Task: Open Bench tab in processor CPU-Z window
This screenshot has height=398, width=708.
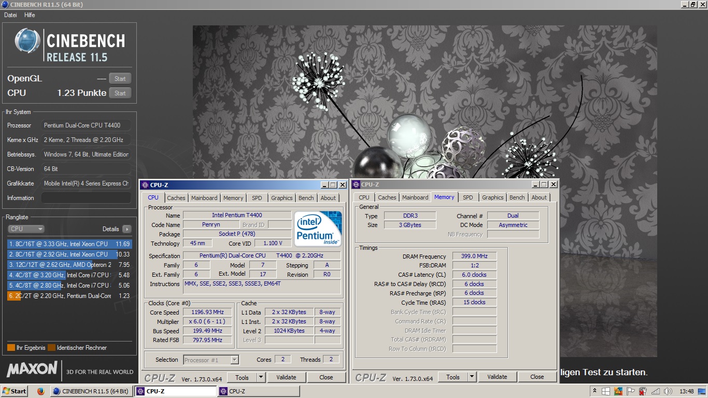Action: click(x=306, y=198)
